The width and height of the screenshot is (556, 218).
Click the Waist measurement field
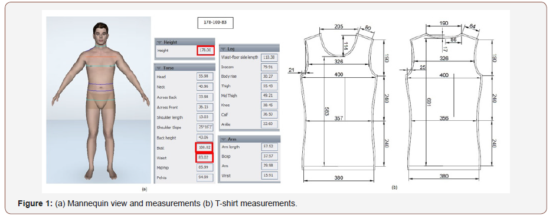pos(204,158)
